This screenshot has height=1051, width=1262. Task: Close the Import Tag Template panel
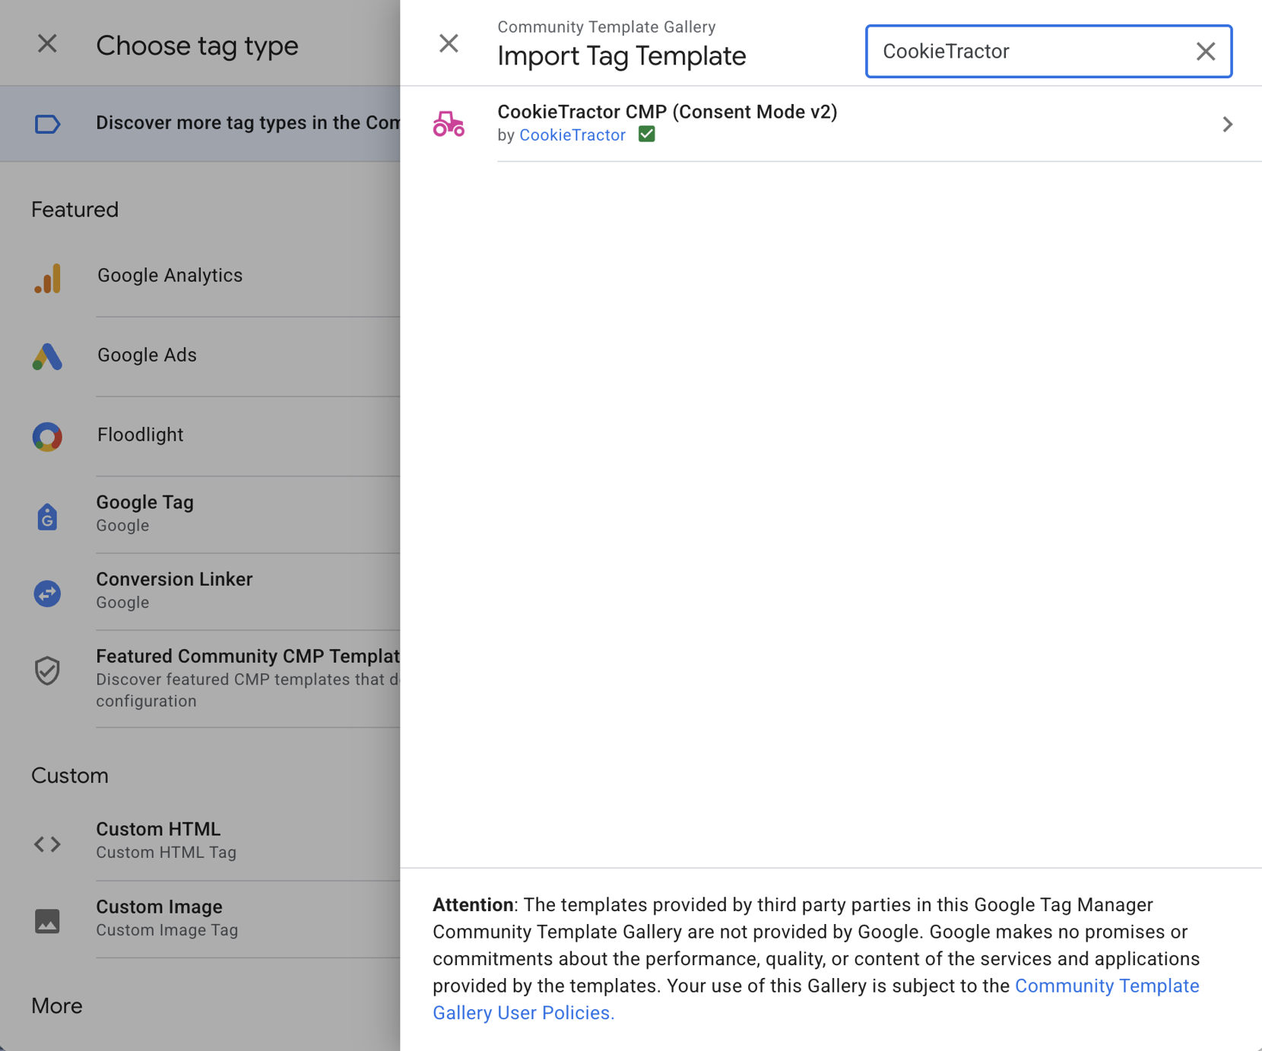click(x=449, y=43)
